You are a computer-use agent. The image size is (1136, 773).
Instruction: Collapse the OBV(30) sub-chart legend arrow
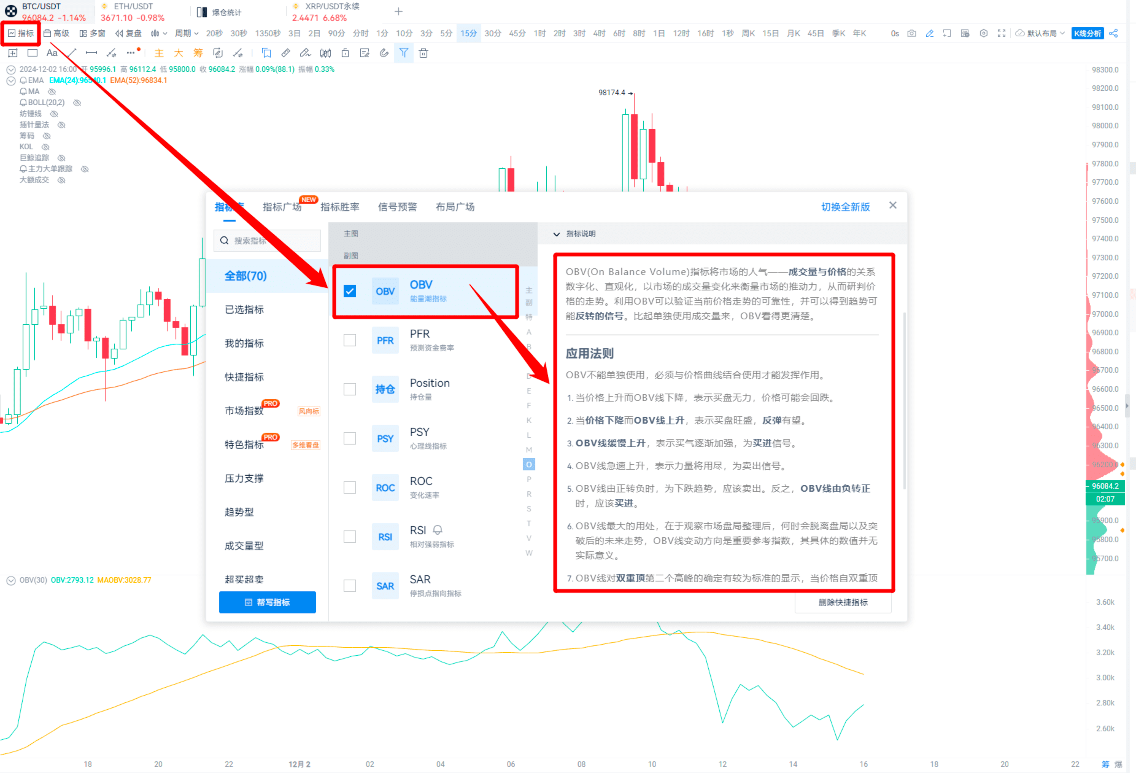click(11, 580)
